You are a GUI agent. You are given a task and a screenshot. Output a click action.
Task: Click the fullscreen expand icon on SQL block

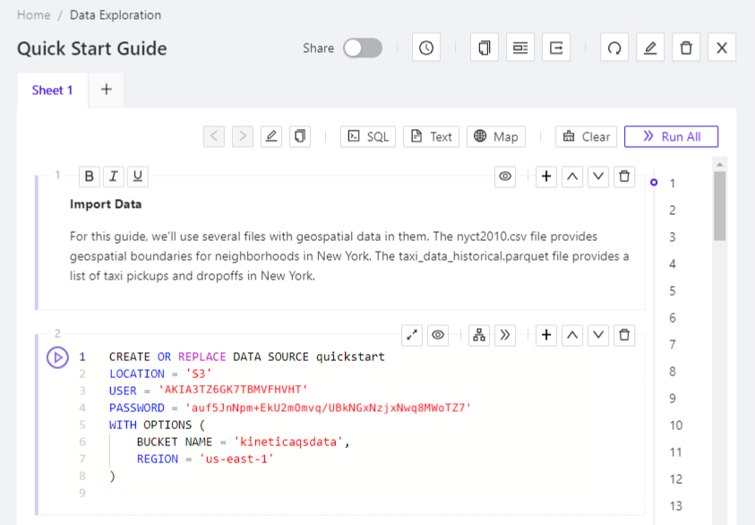(x=412, y=335)
